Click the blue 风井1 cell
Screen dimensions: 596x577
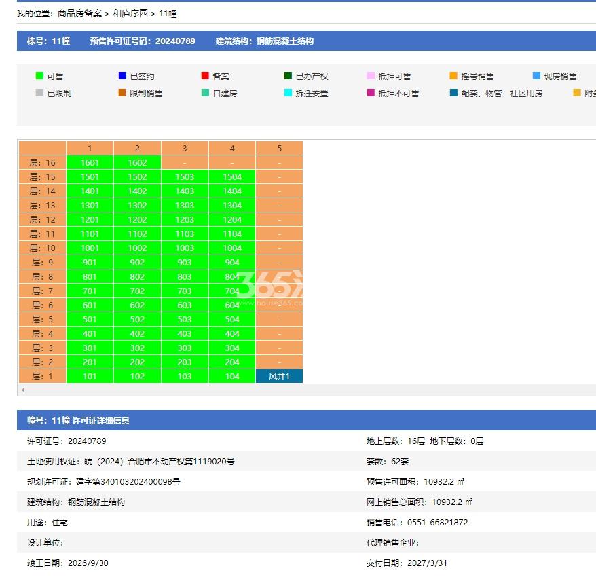pos(280,376)
